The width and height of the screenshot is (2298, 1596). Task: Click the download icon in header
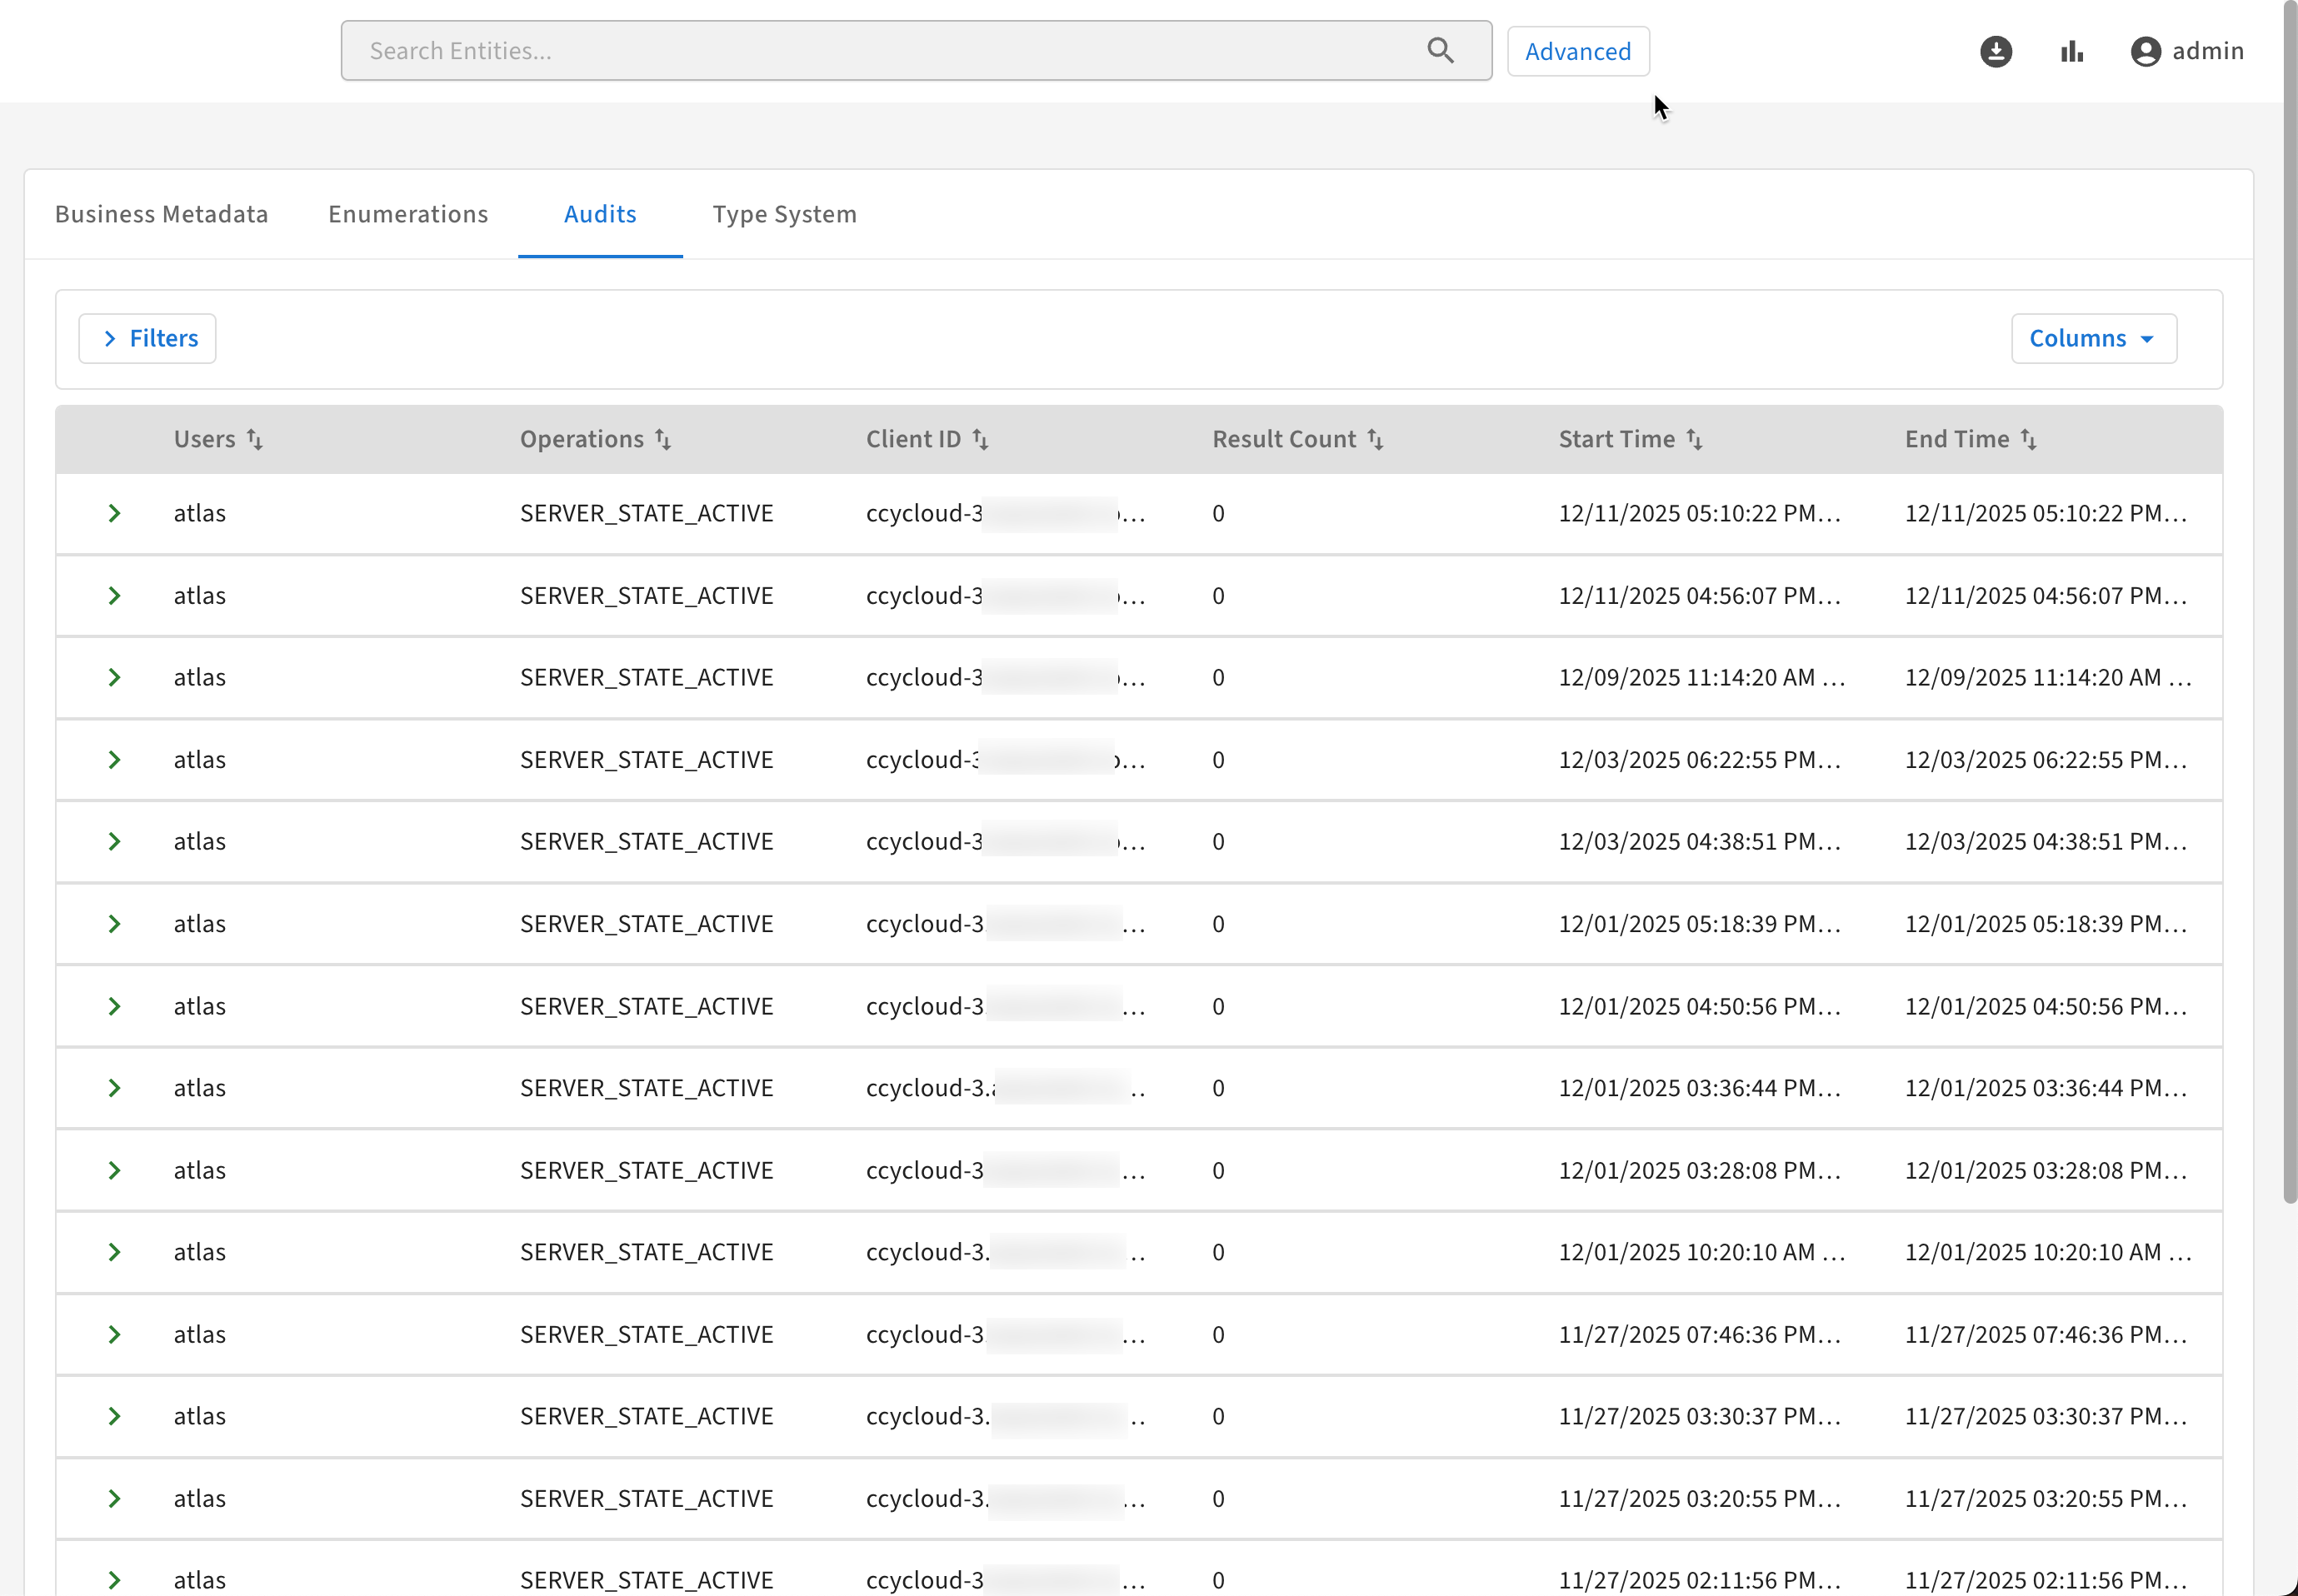1995,51
